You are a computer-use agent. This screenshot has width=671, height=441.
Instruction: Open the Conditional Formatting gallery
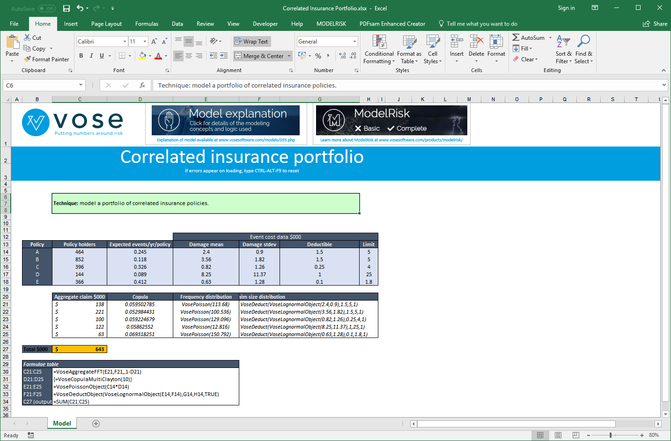point(379,49)
